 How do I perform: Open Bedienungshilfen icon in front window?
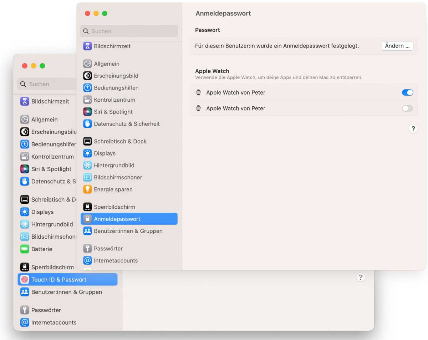pyautogui.click(x=87, y=88)
